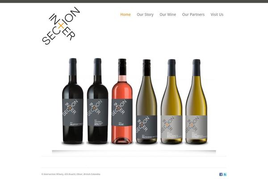
Task: Go to the Home menu item
Action: (x=126, y=15)
